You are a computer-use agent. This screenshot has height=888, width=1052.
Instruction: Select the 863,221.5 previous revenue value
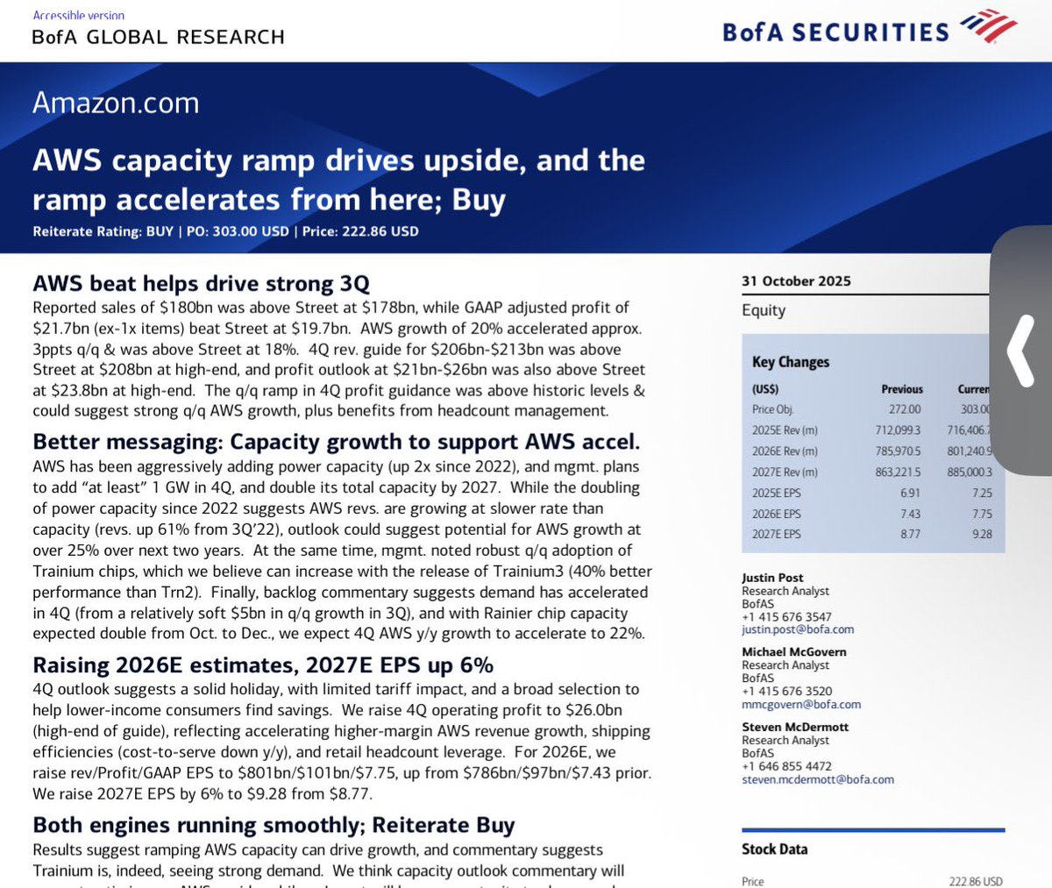coord(897,472)
